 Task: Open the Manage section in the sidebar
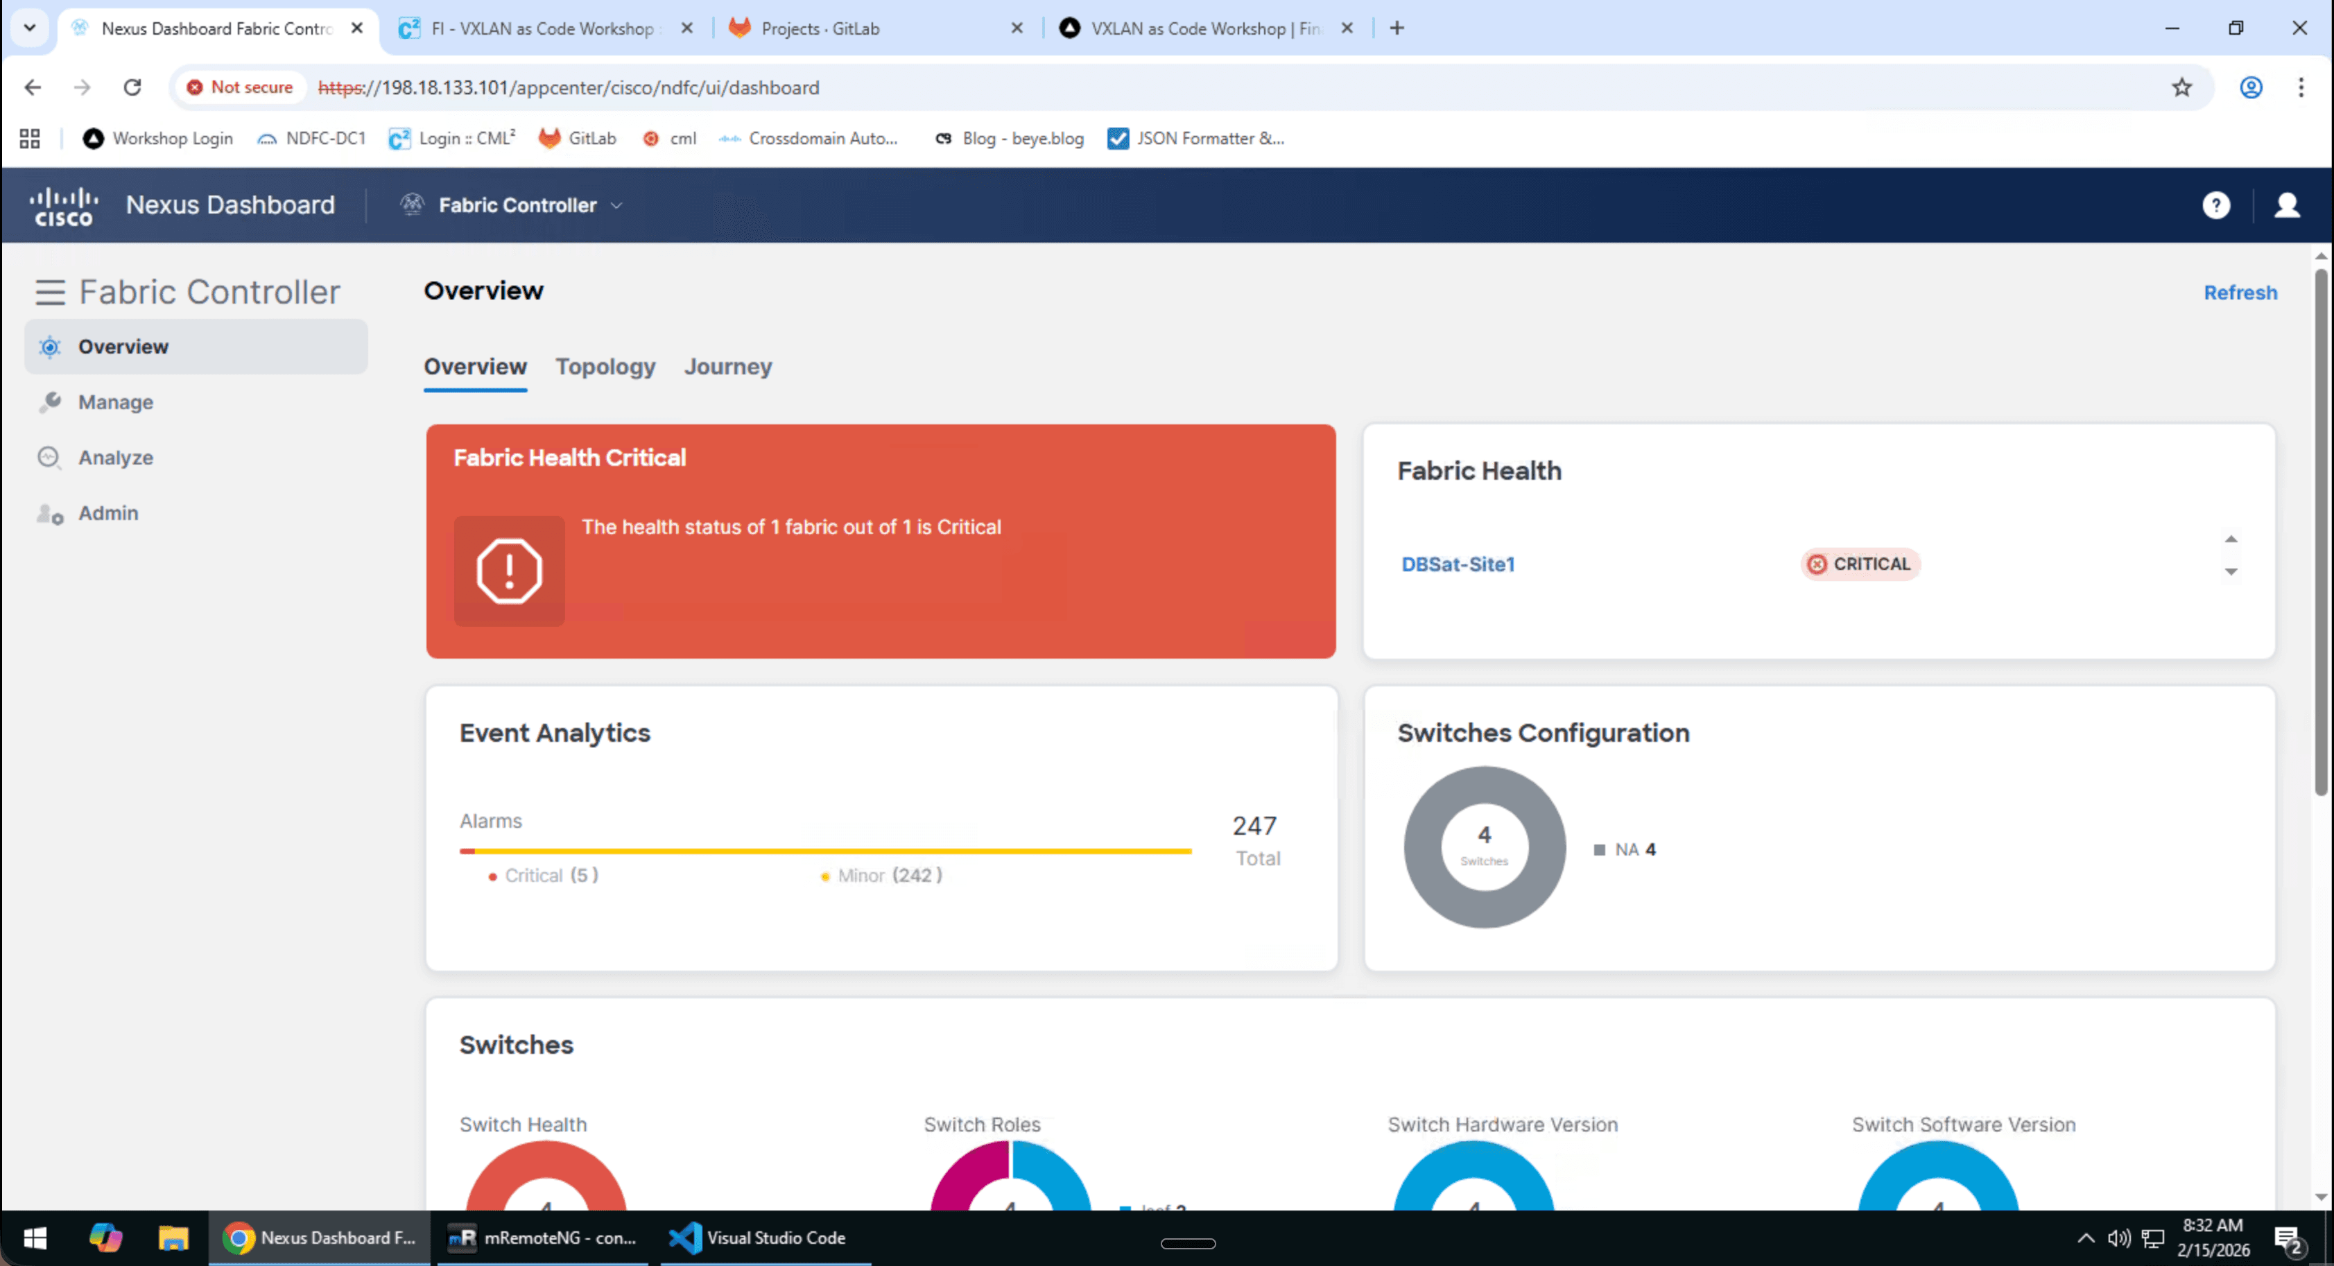click(x=116, y=401)
